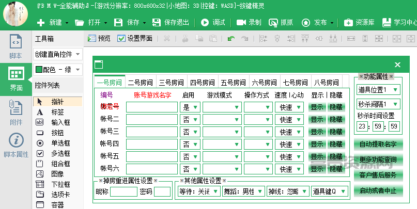Click the delete X icon in toolbar
The height and width of the screenshot is (209, 417).
tap(167, 39)
